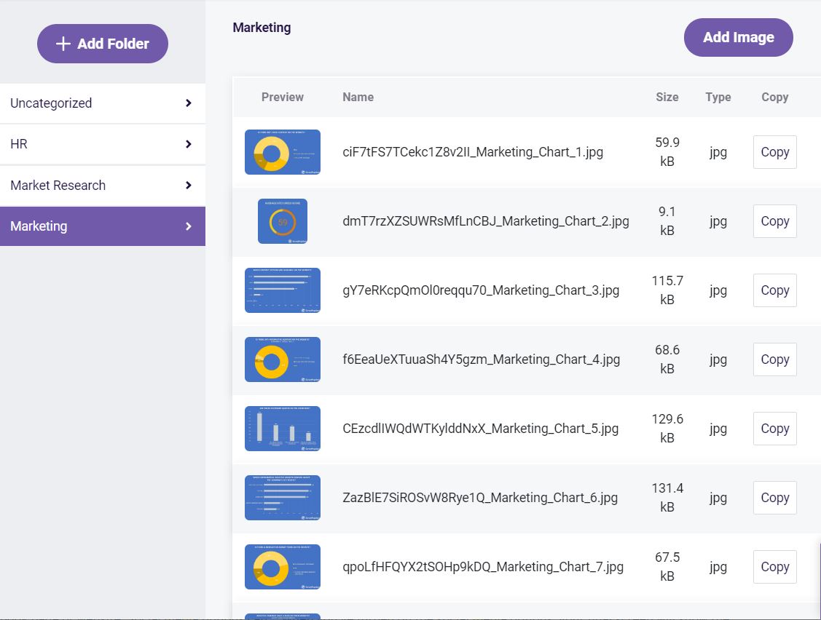The height and width of the screenshot is (620, 821).
Task: Open the Market Research folder
Action: click(x=103, y=186)
